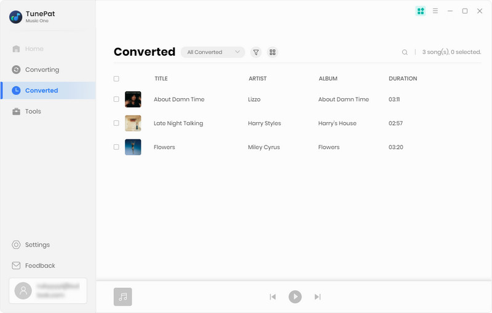Click the '3 song(s), 0 selected' status text
The height and width of the screenshot is (313, 492).
tap(451, 52)
